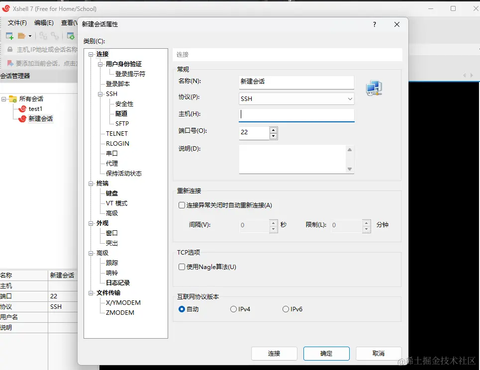480x370 pixels.
Task: Select 隧道 under SSH
Action: coord(121,113)
